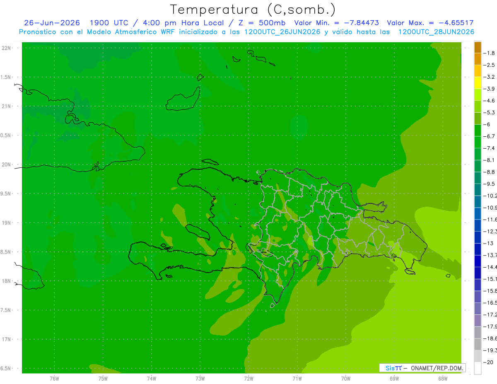
Task: Select the date '26-Jun-2026' in header
Action: pos(52,23)
